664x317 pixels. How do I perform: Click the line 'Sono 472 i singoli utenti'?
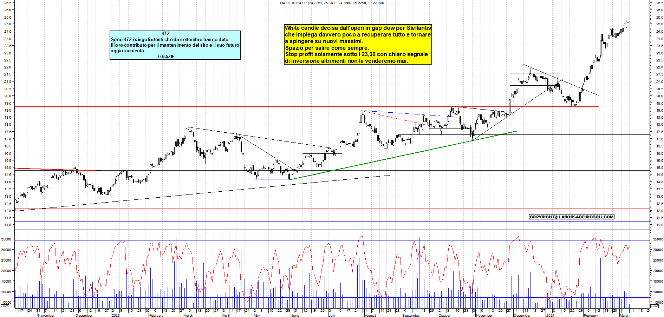click(x=170, y=39)
